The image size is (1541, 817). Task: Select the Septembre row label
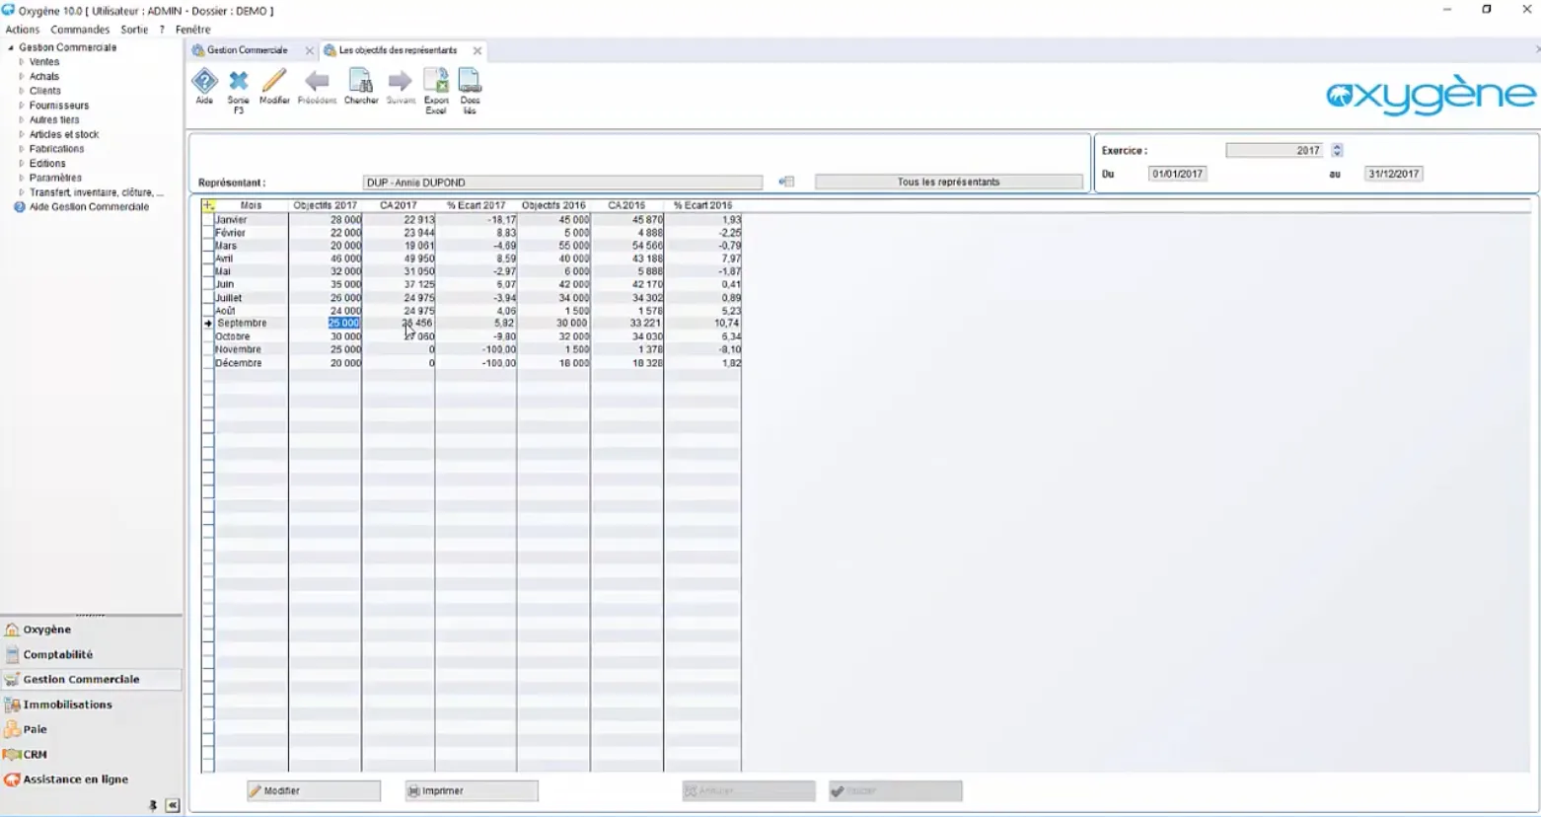point(242,324)
